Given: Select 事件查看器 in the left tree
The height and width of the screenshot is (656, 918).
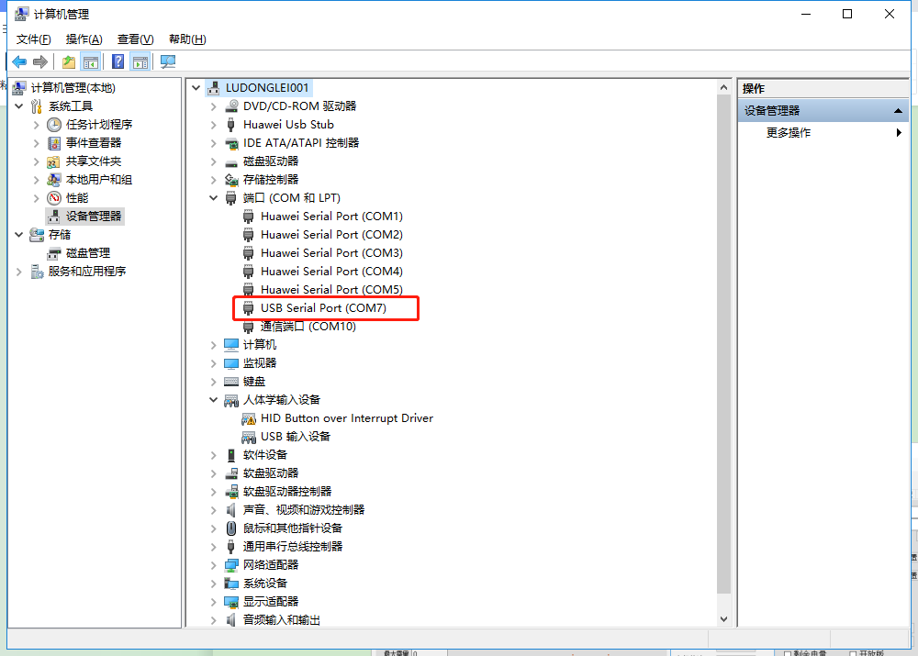Looking at the screenshot, I should pyautogui.click(x=93, y=143).
